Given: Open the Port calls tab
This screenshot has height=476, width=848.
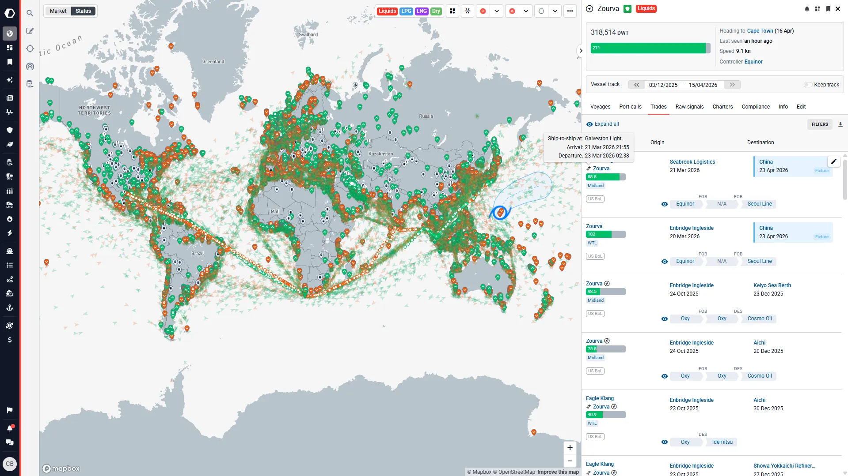Looking at the screenshot, I should [630, 107].
